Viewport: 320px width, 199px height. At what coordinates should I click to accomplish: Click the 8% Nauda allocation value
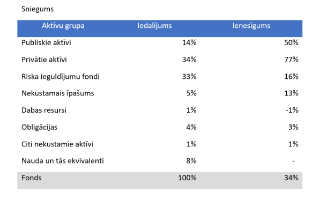[x=191, y=161]
